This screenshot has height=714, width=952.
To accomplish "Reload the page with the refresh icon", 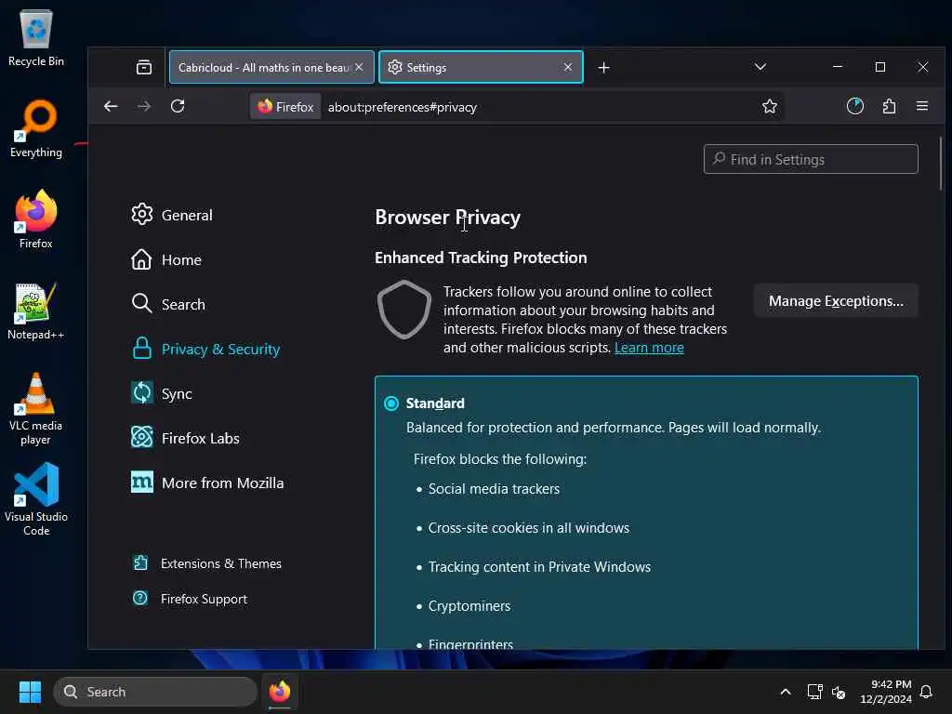I will coord(178,107).
